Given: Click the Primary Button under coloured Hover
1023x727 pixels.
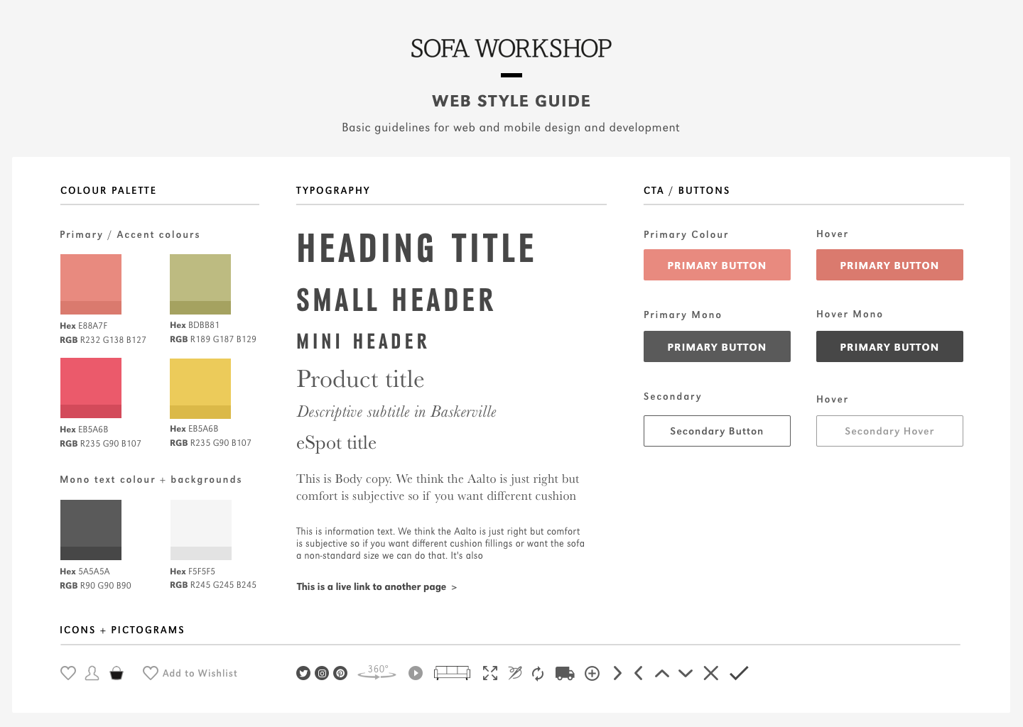Looking at the screenshot, I should 889,265.
